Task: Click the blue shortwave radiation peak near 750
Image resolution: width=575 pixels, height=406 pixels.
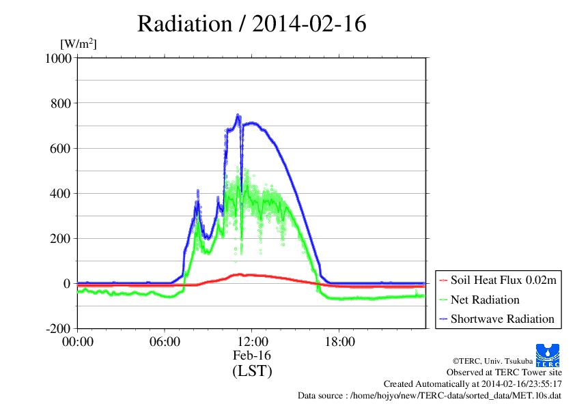Action: click(x=238, y=115)
